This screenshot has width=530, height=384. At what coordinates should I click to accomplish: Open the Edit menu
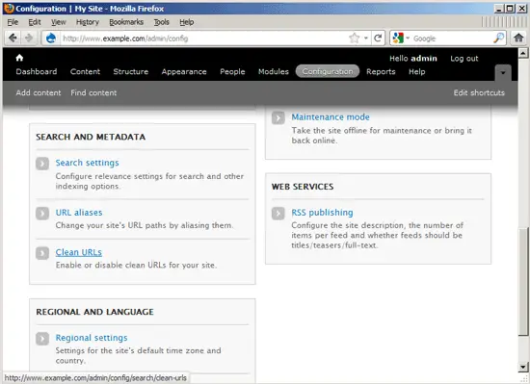(35, 22)
